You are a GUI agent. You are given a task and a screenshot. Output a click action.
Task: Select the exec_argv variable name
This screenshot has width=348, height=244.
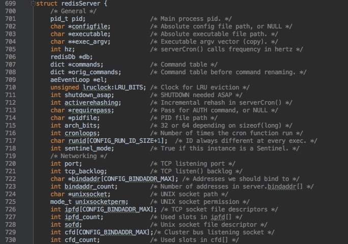point(91,42)
